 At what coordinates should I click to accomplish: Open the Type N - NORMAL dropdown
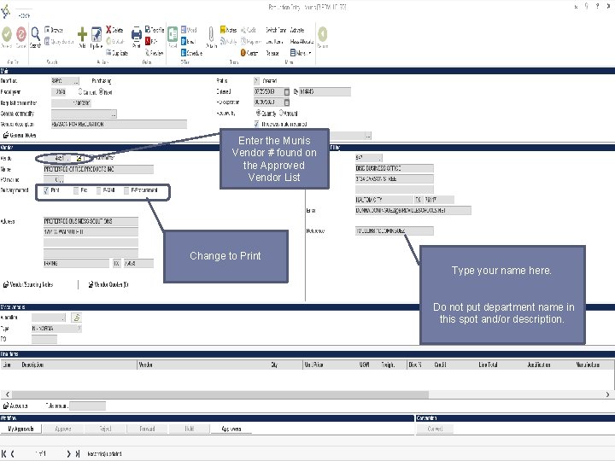pyautogui.click(x=79, y=329)
